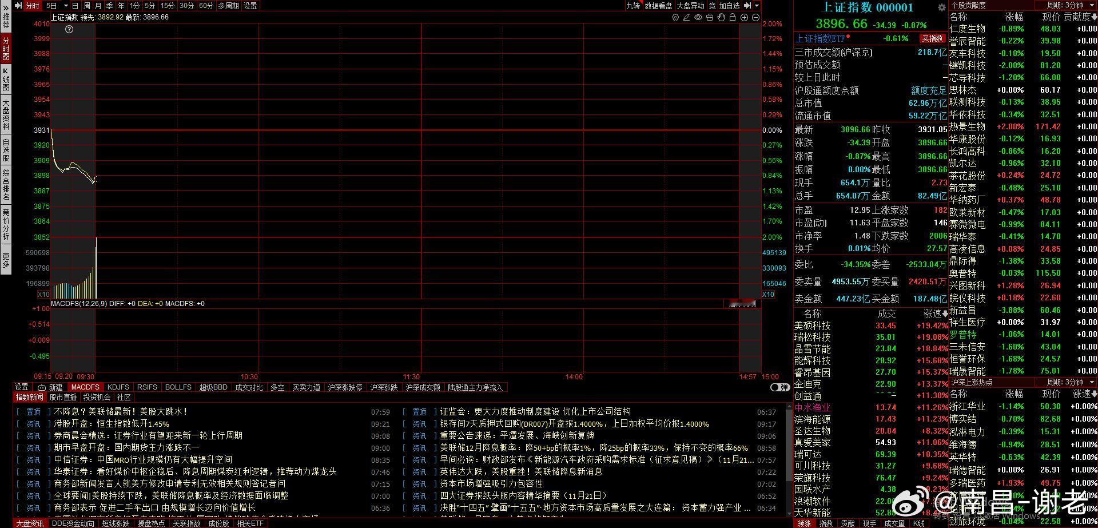Select the drawing pencil tool above the chart
The height and width of the screenshot is (528, 1098).
[x=686, y=18]
